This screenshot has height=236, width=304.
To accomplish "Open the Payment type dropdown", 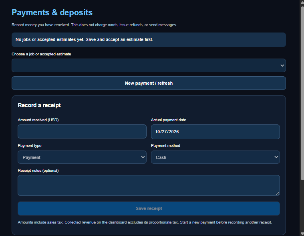I will (82, 157).
